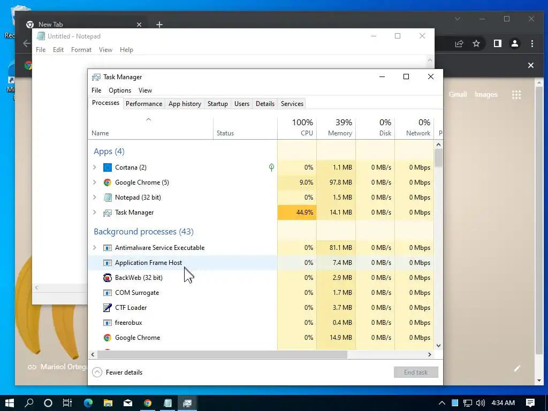
Task: Sort processes by the Memory column header
Action: click(336, 128)
